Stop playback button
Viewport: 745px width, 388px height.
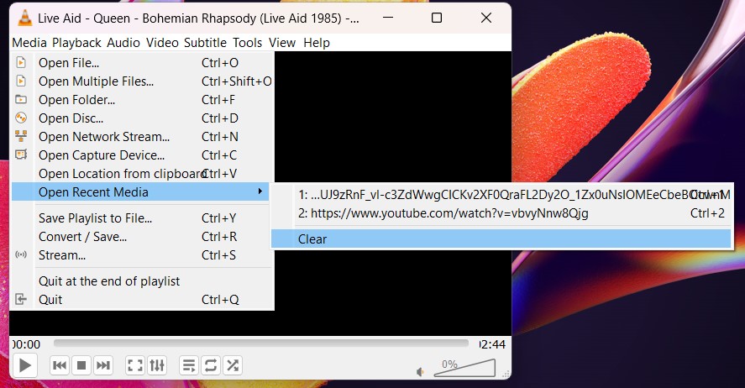coord(81,365)
